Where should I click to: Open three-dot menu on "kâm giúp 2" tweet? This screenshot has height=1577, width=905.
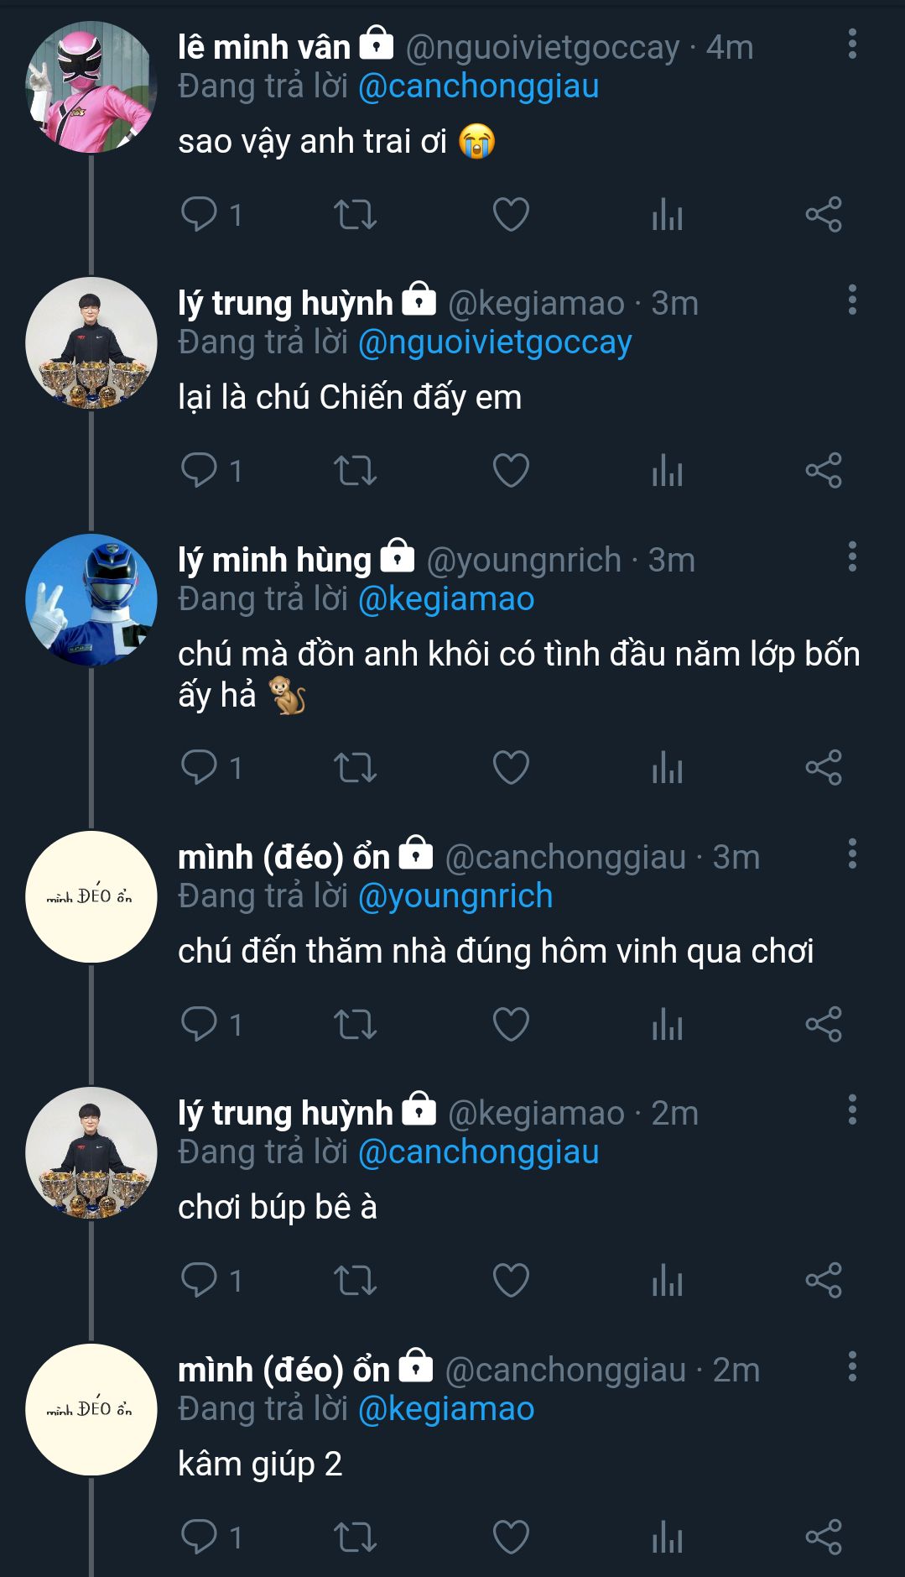[852, 1366]
